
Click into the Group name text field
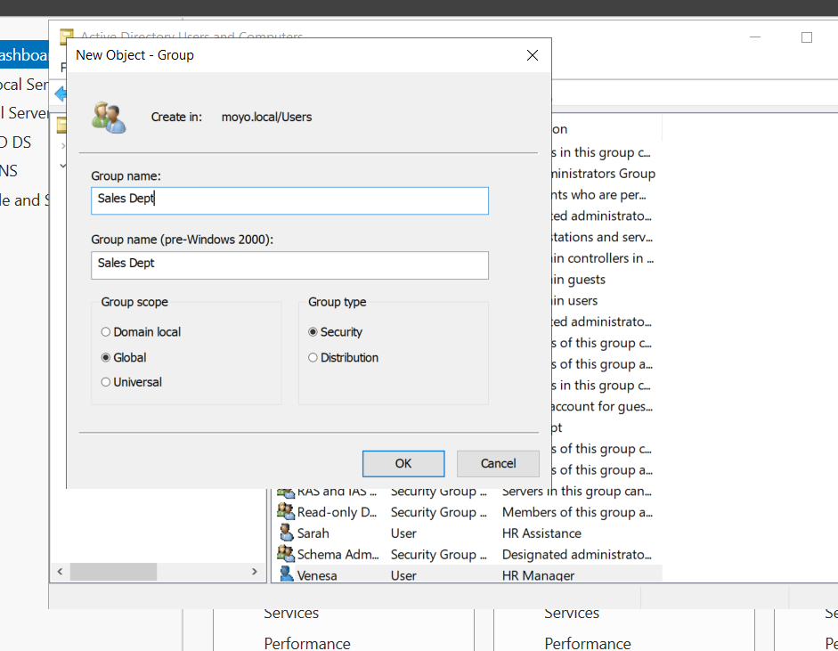[x=289, y=200]
